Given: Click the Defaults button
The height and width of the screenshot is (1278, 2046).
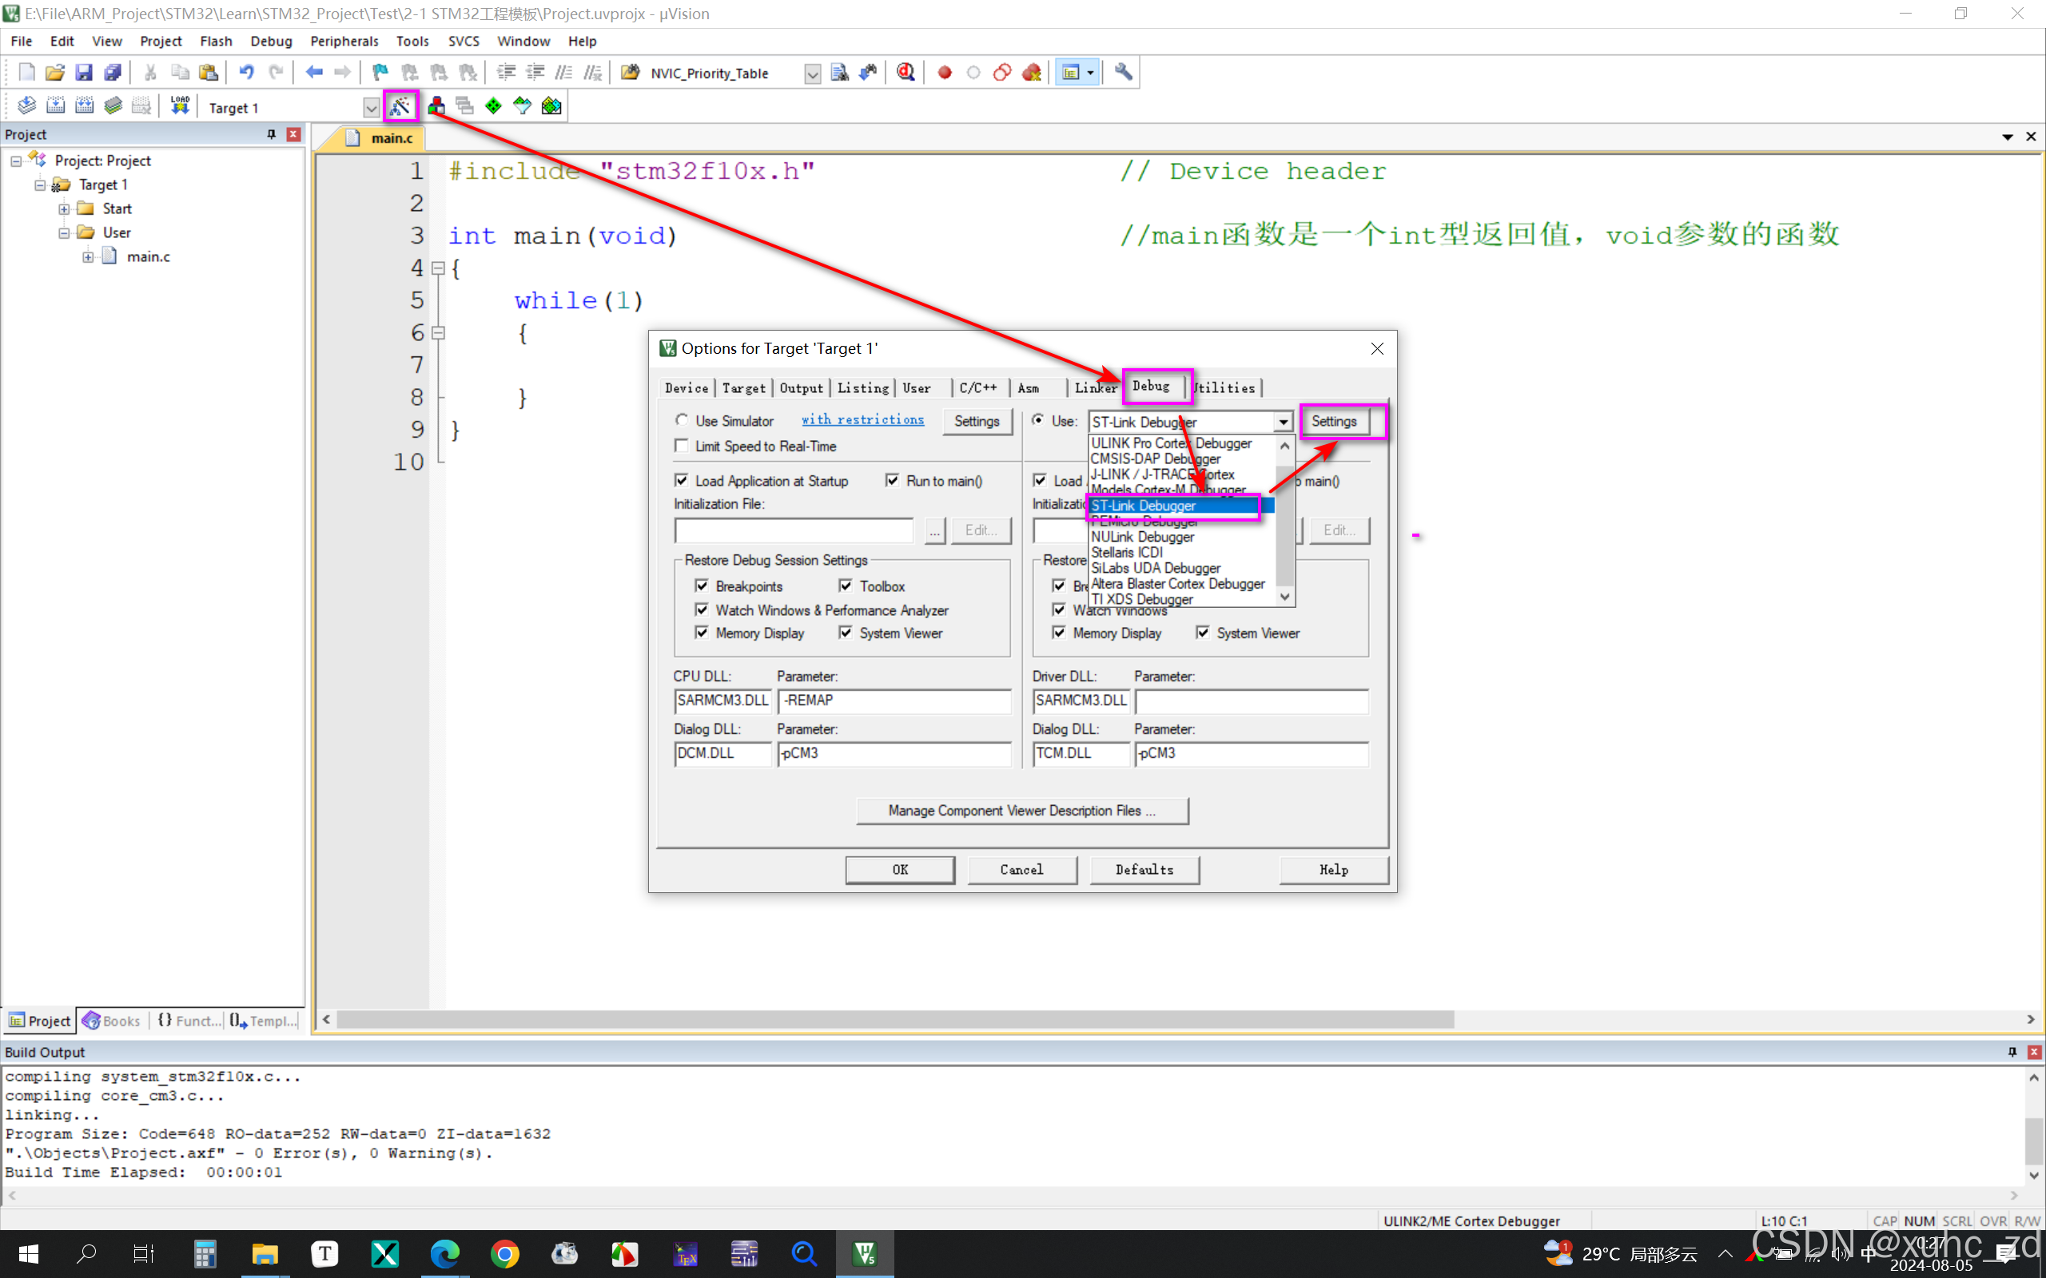Looking at the screenshot, I should click(1144, 870).
